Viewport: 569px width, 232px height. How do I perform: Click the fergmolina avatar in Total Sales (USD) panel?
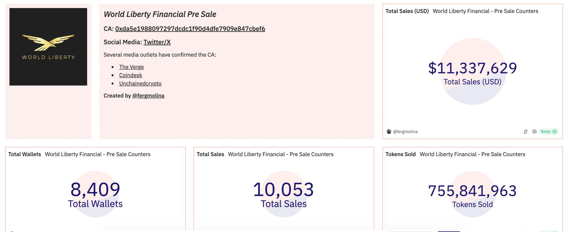click(x=389, y=132)
